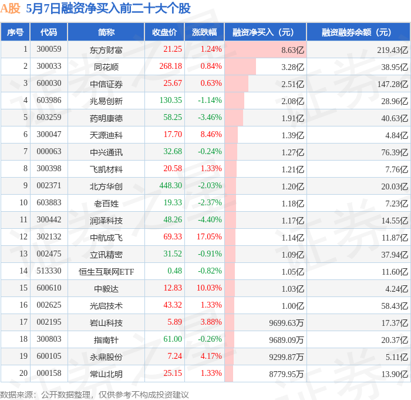Screen dimensions: 411x400
Task: Click the 收盘价 column header
Action: (x=164, y=32)
